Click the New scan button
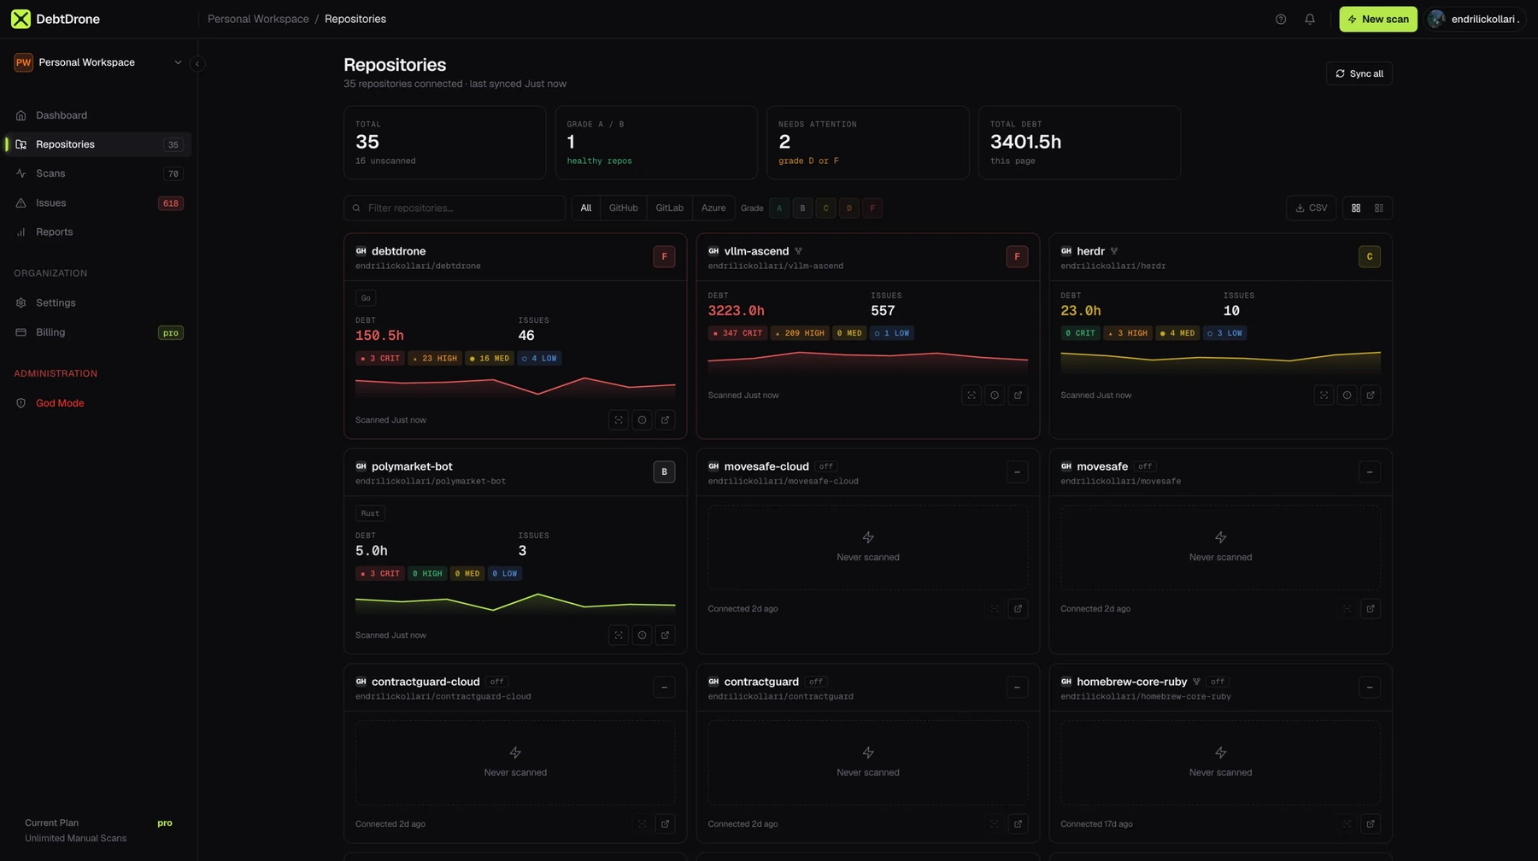This screenshot has height=861, width=1538. tap(1377, 19)
